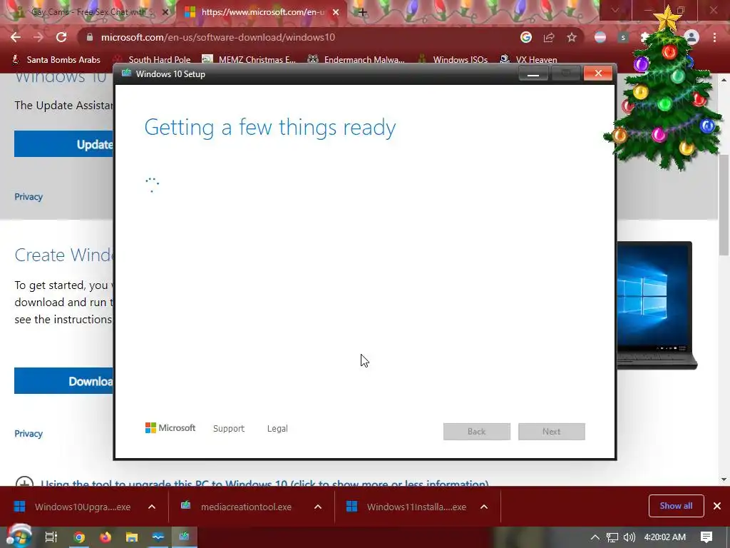Click address bar URL field
This screenshot has width=730, height=548.
click(298, 37)
